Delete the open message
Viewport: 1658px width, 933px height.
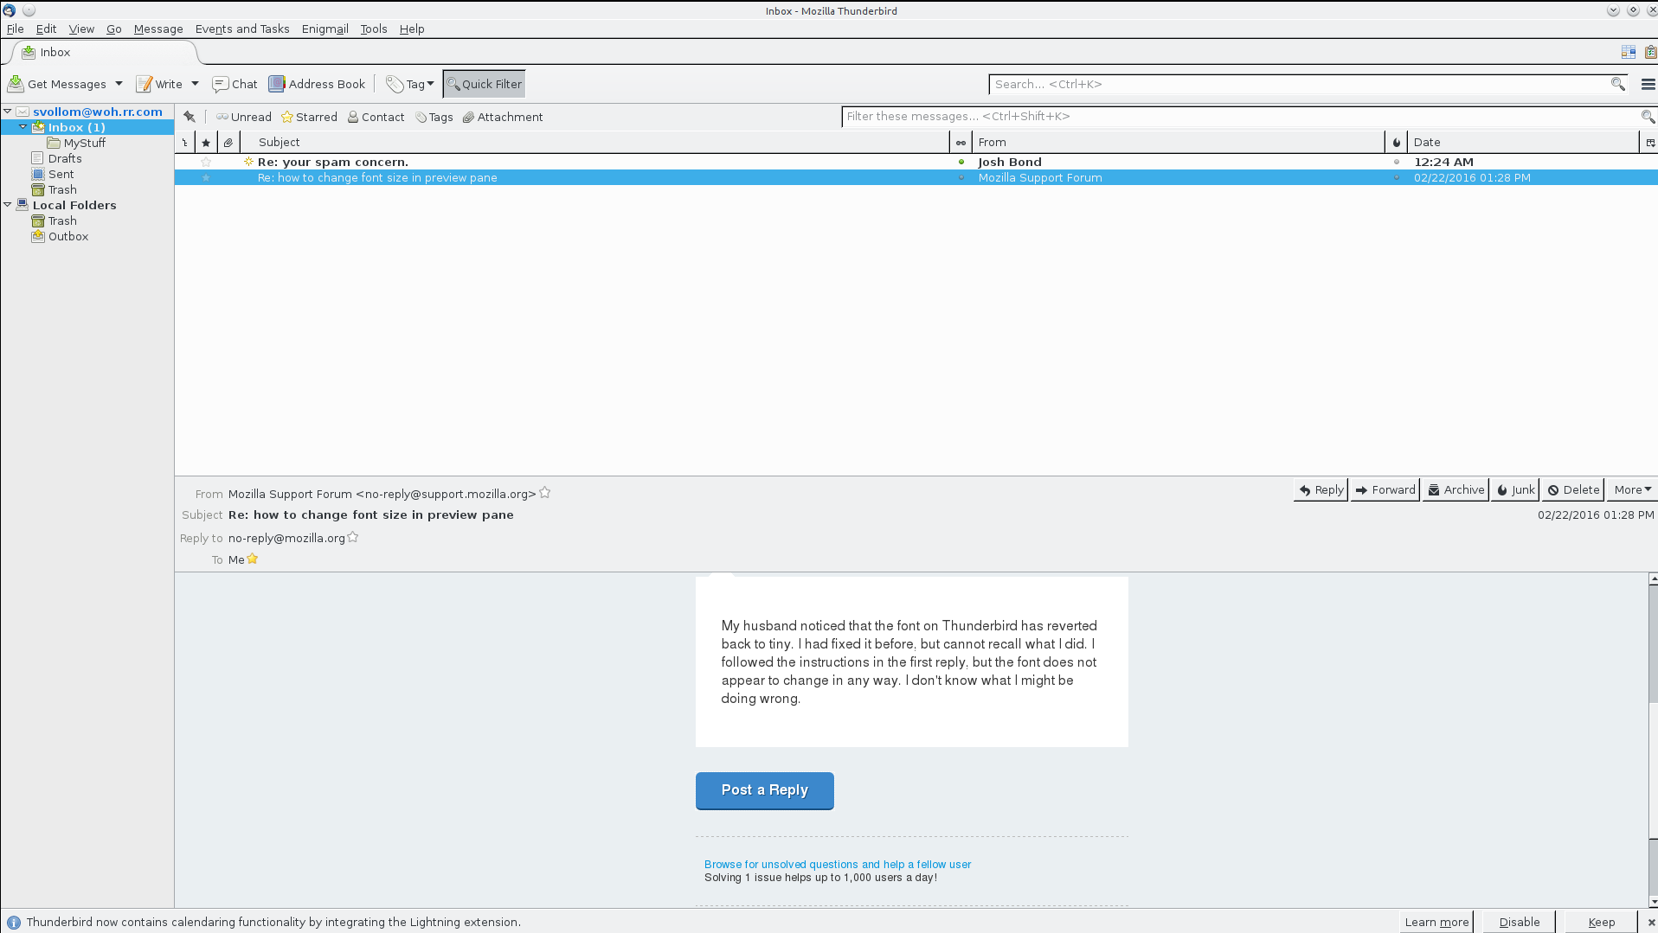pyautogui.click(x=1573, y=489)
